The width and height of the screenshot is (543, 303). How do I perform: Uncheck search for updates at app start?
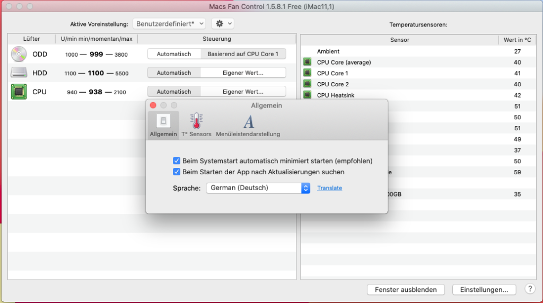tap(177, 172)
